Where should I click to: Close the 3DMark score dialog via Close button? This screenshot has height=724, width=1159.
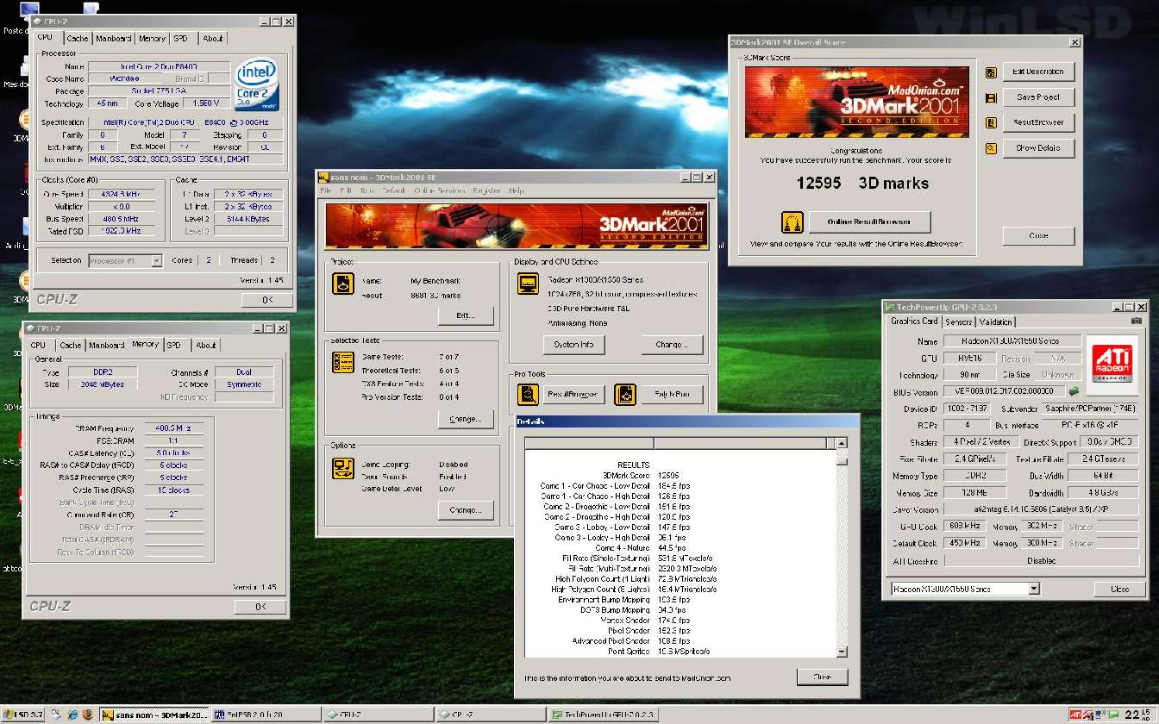[1038, 235]
